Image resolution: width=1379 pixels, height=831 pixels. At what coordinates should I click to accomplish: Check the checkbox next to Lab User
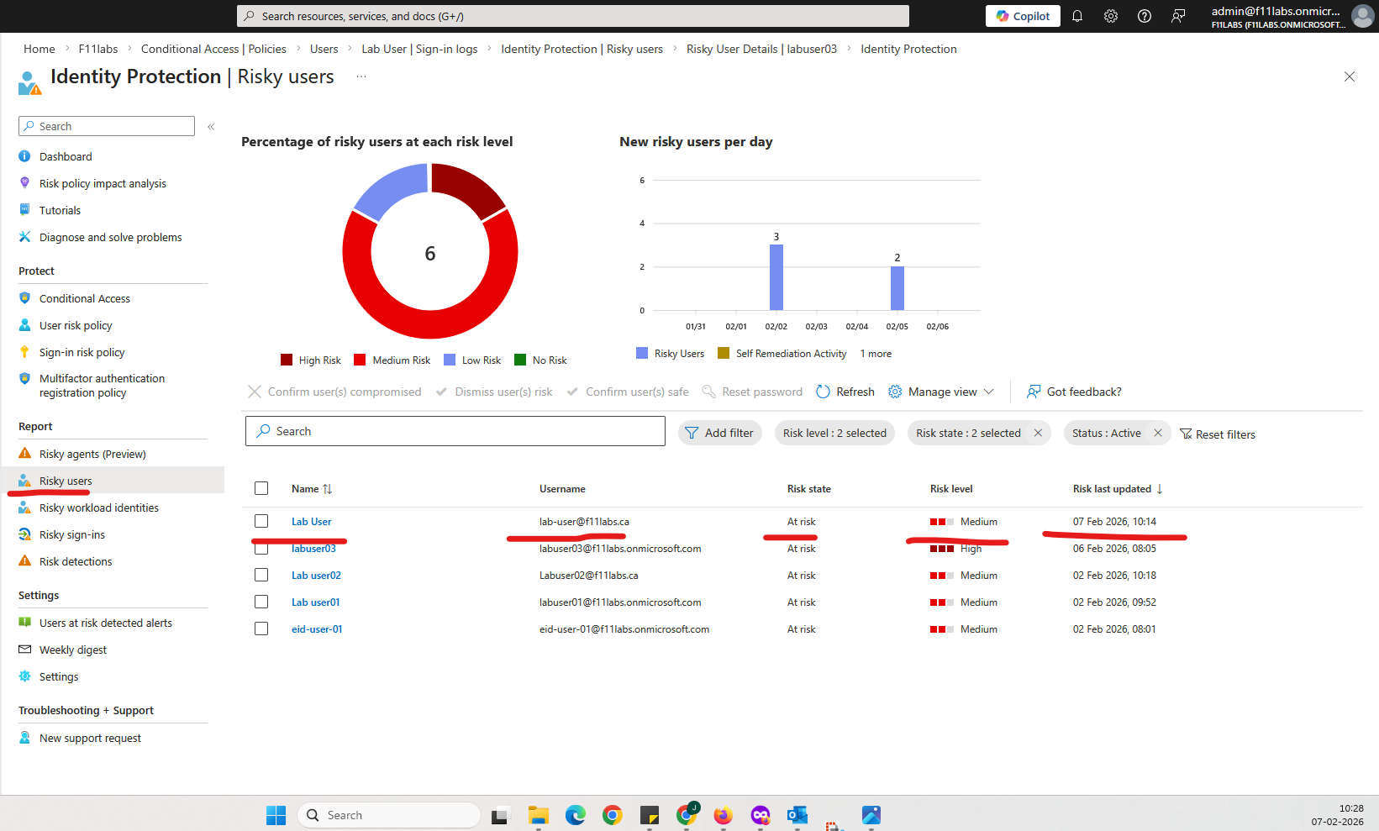tap(261, 521)
